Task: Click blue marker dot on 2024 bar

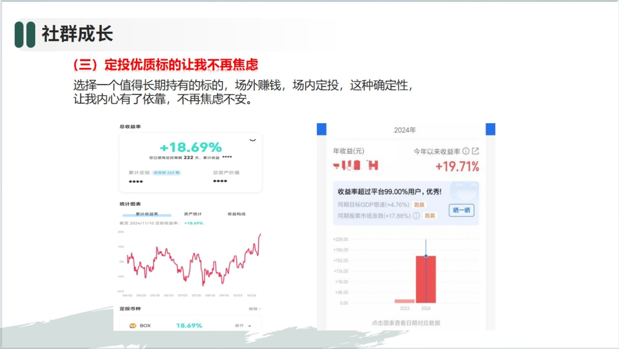Action: coord(426,256)
